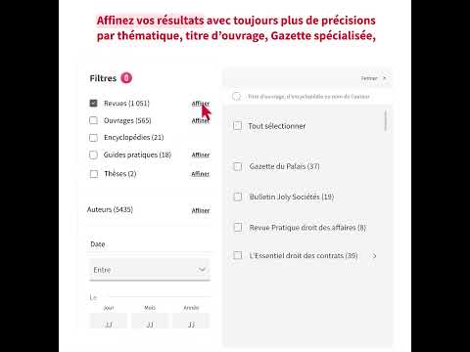
Task: Click the search magnifier icon in title field
Action: [x=236, y=97]
